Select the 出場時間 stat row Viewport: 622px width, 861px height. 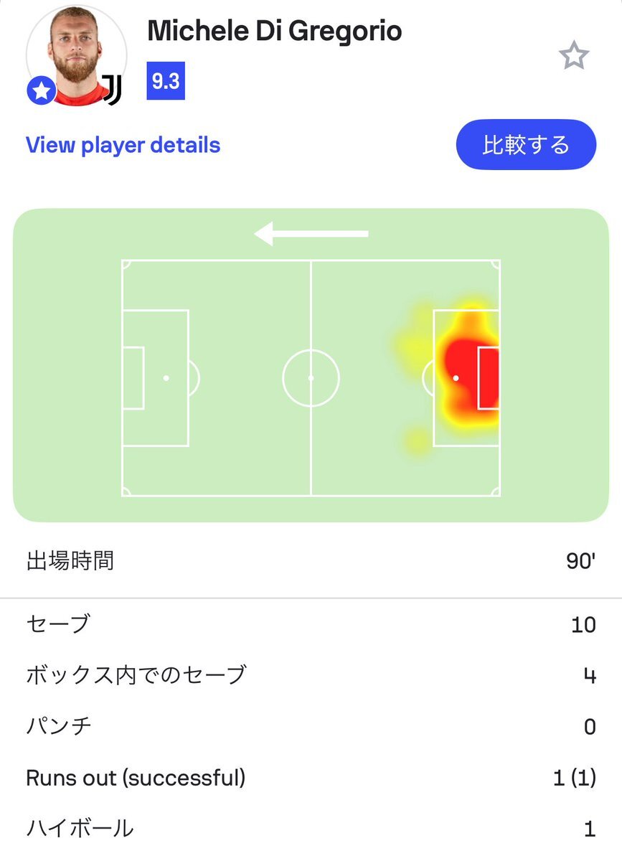click(311, 560)
